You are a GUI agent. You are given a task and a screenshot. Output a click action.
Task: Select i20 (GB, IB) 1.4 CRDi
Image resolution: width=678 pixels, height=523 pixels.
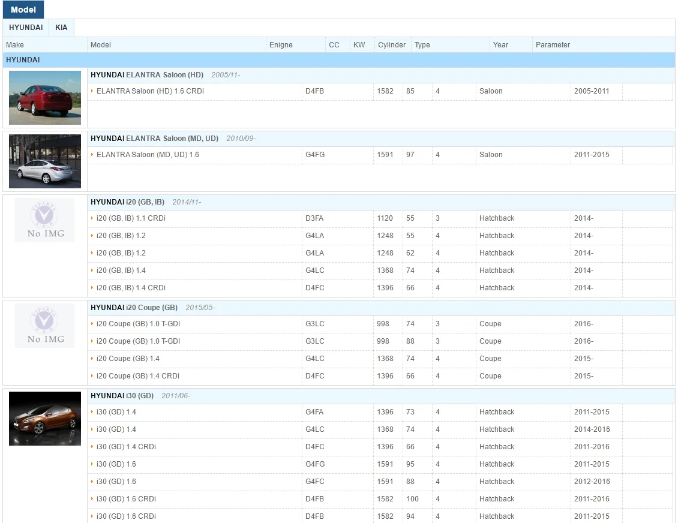(x=131, y=287)
